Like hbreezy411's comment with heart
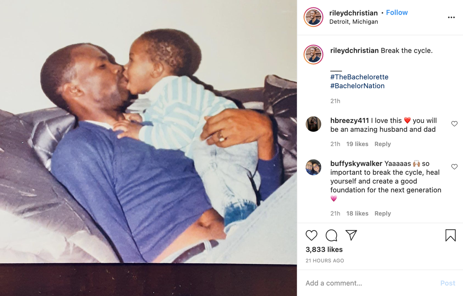This screenshot has width=463, height=296. pos(454,124)
